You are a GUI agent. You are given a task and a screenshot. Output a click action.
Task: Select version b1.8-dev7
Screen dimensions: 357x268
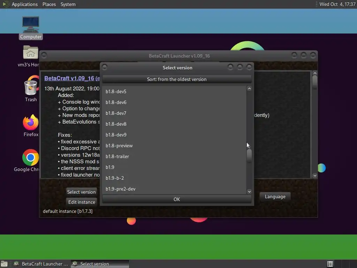click(x=174, y=113)
